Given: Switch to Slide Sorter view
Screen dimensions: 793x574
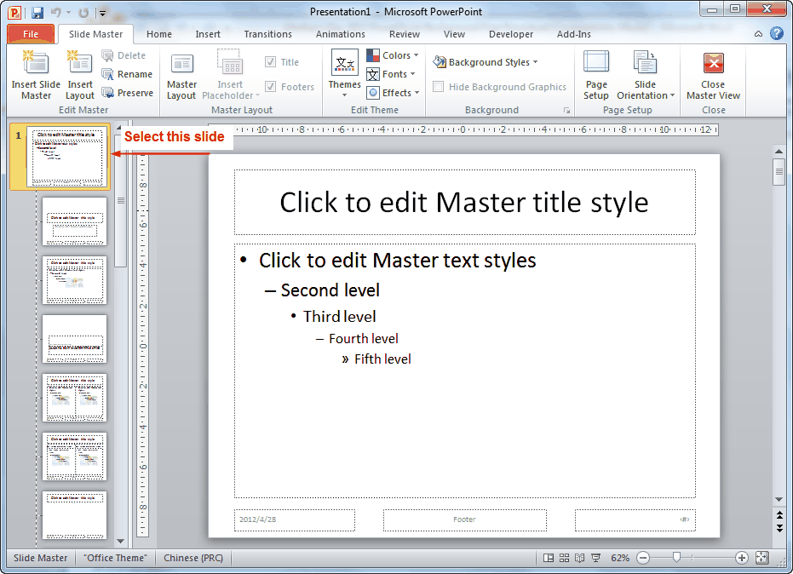Looking at the screenshot, I should click(x=564, y=558).
